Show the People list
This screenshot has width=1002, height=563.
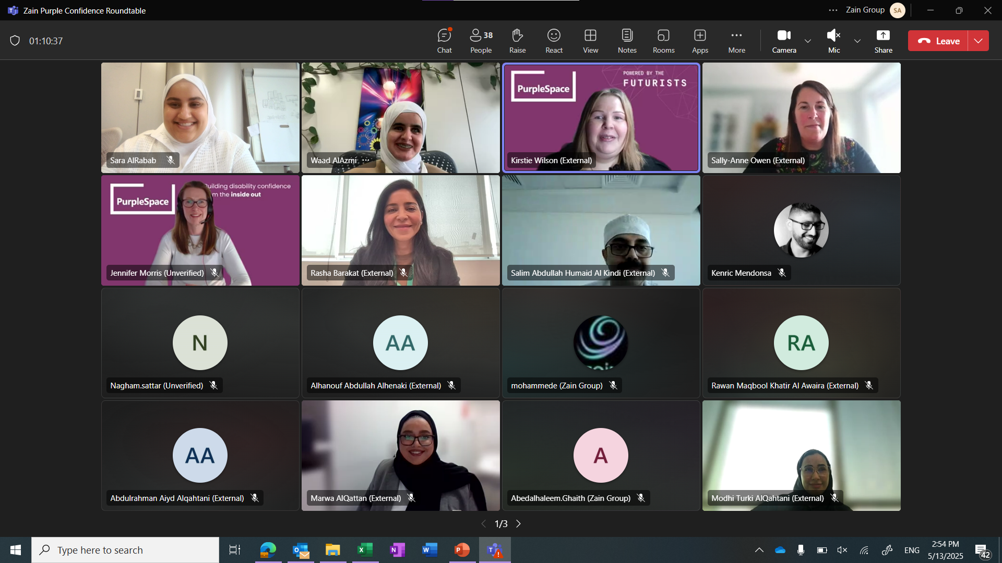click(481, 41)
